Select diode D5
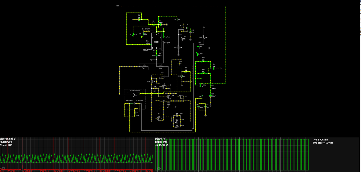This screenshot has width=361, height=172. 202,96
